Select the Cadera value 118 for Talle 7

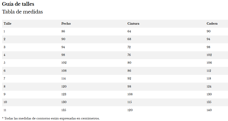tap(209, 79)
